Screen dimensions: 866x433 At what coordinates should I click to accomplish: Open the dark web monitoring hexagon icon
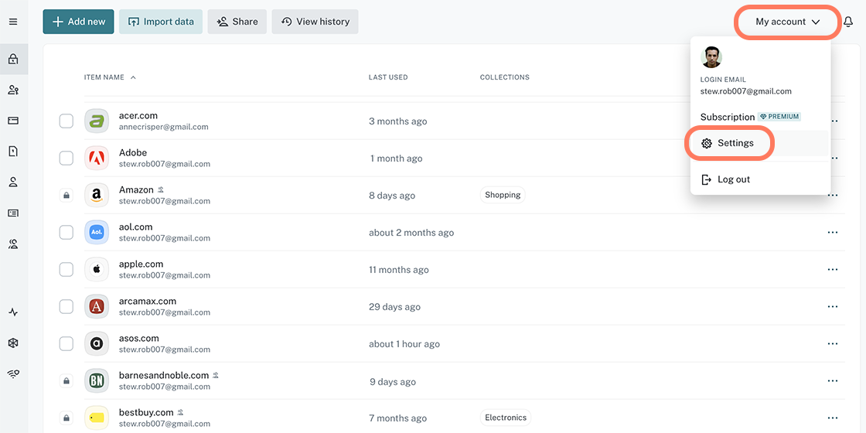pos(13,343)
